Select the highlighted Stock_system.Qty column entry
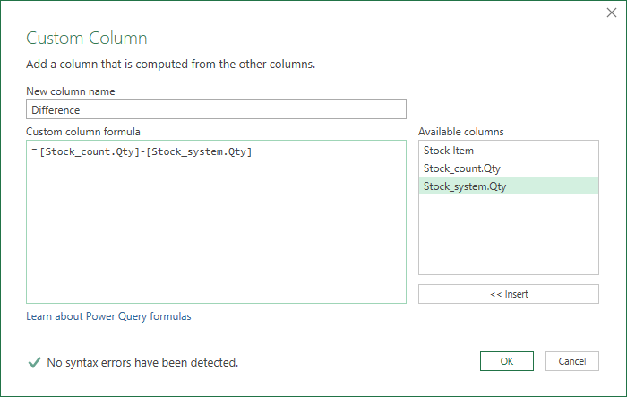The image size is (627, 397). pyautogui.click(x=509, y=186)
